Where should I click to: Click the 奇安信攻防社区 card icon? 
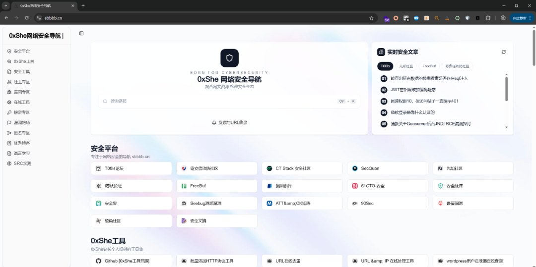184,168
